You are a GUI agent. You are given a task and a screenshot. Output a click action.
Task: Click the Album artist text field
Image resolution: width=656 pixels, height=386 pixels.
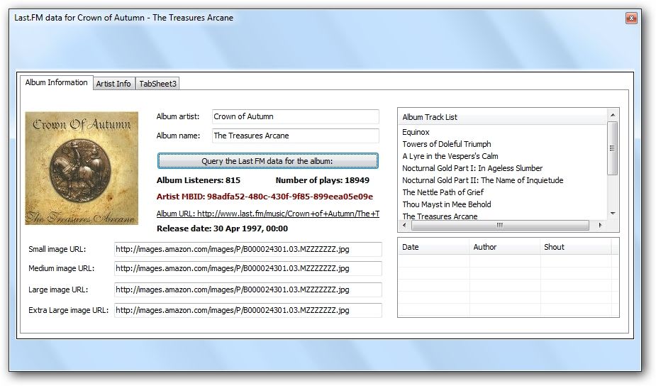(x=295, y=116)
